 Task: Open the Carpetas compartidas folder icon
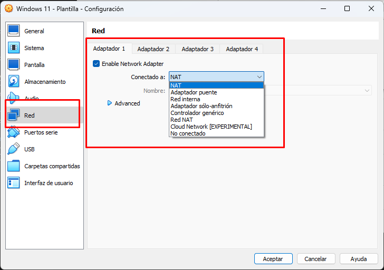(x=14, y=166)
